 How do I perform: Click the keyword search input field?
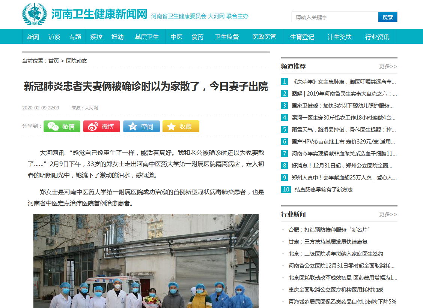[x=335, y=17]
